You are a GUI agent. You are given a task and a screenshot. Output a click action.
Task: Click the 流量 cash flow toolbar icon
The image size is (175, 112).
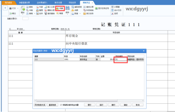60,9
